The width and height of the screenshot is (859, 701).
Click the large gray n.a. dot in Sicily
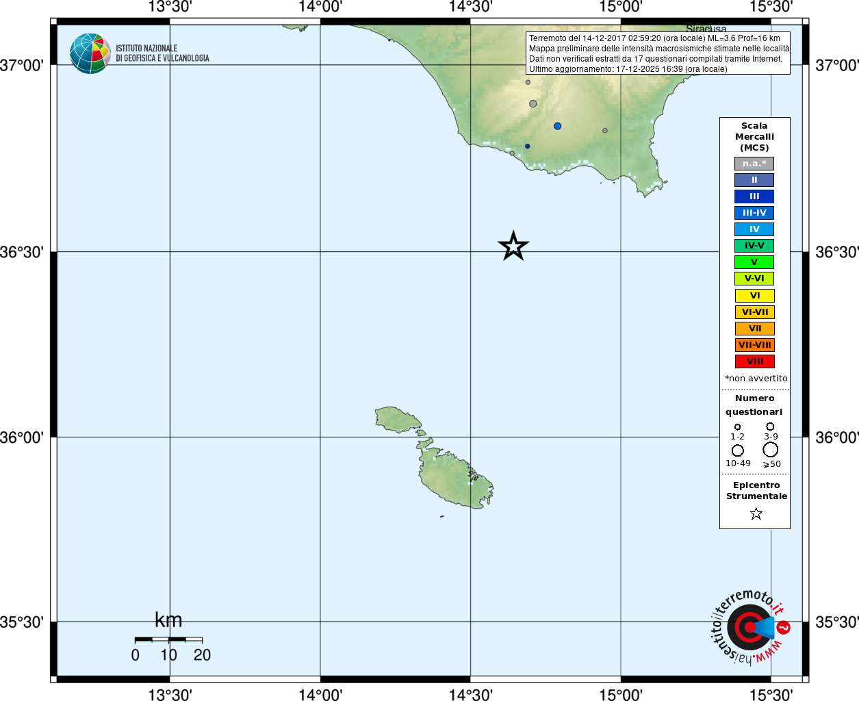tap(533, 104)
